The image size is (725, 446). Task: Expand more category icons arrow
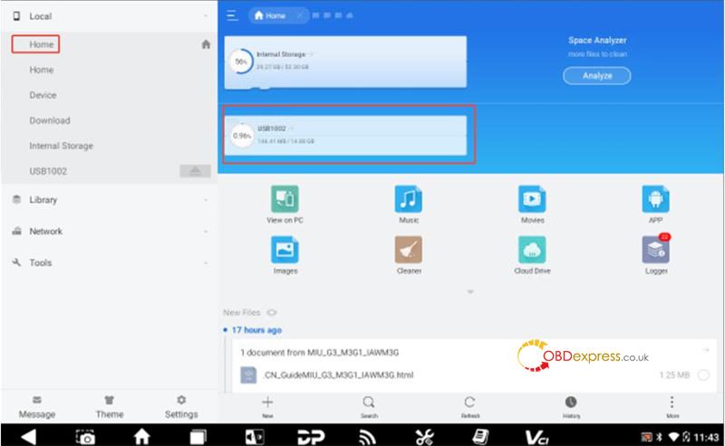coord(470,292)
